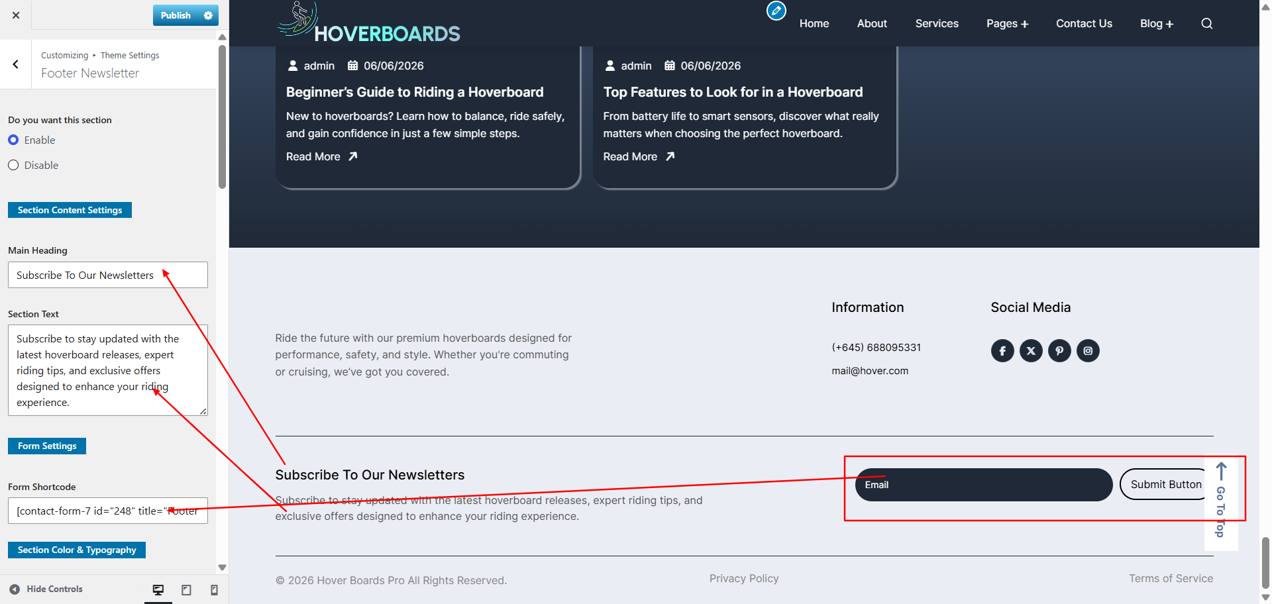The image size is (1272, 604).
Task: Switch to mobile preview icon
Action: (x=214, y=589)
